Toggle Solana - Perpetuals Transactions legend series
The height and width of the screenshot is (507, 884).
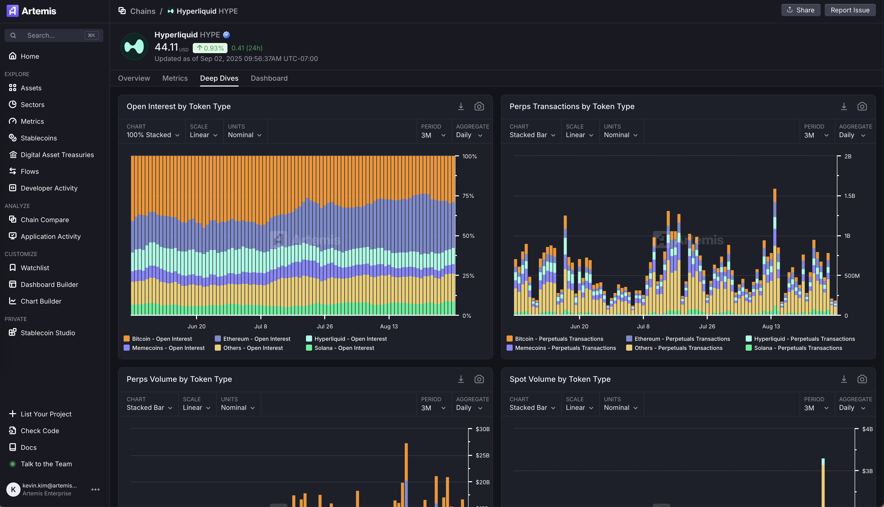coord(794,348)
